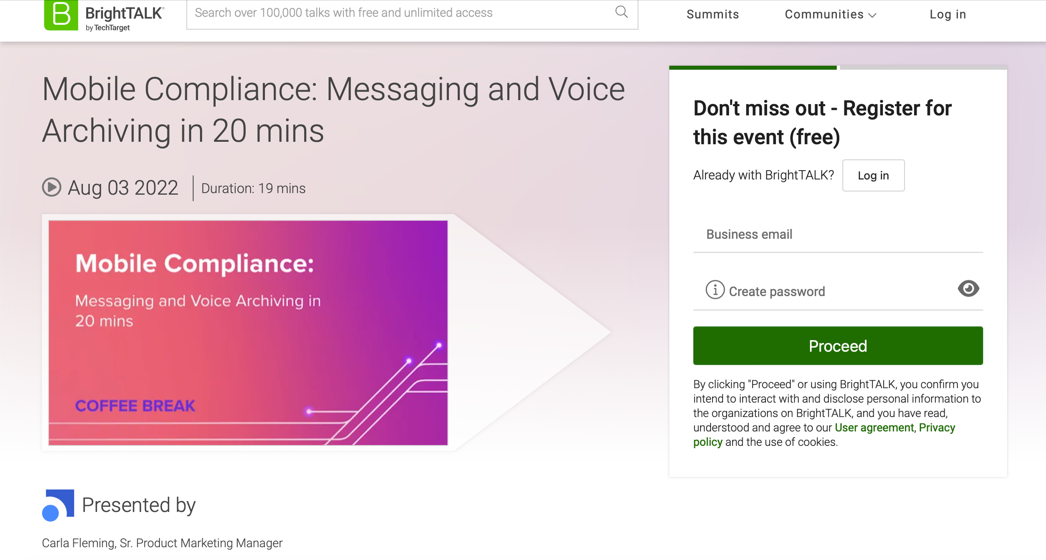Open the Privacy policy link

824,435
